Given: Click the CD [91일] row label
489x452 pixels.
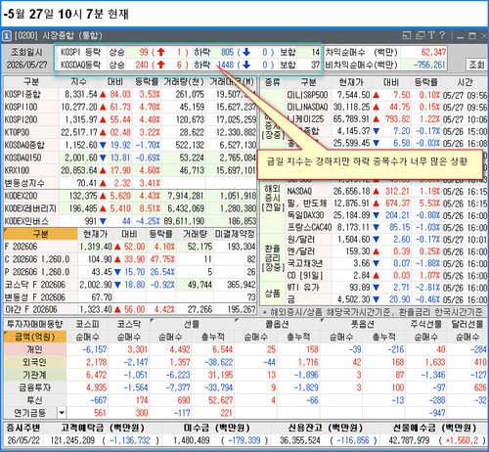Looking at the screenshot, I should point(305,276).
